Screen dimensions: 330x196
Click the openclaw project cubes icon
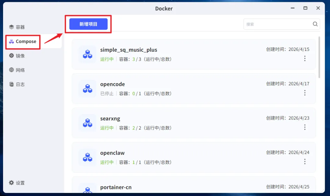pos(87,157)
